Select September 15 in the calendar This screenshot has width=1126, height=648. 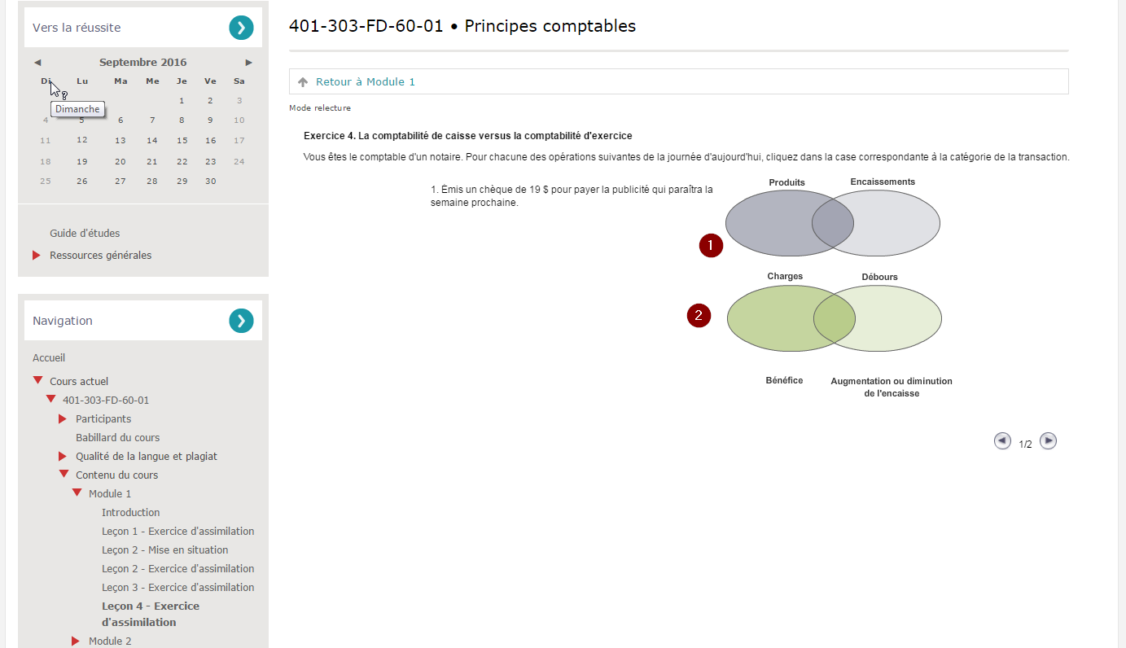[x=182, y=140]
